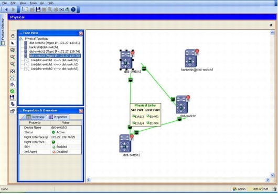
Task: Select the arrow Select tool
Action: click(13, 43)
